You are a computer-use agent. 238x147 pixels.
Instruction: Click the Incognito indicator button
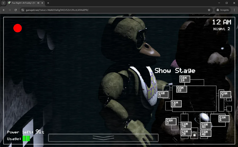tap(222, 10)
